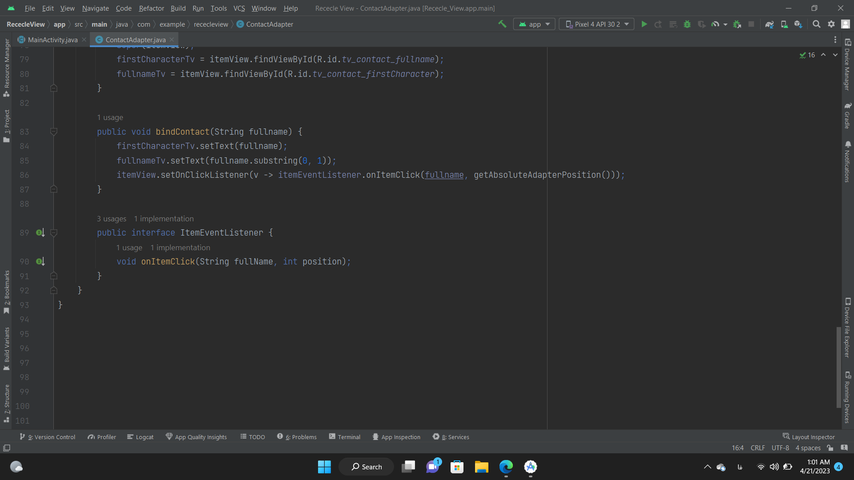Toggle the Running Devices tool window

pos(848,397)
